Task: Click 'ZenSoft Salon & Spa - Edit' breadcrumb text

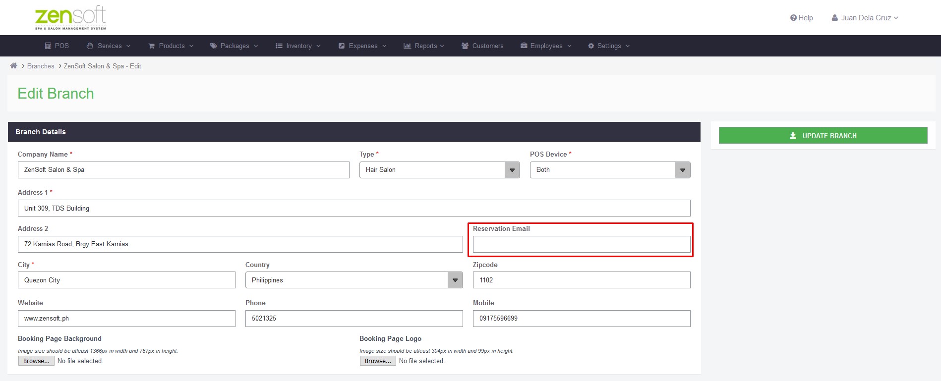Action: [102, 66]
